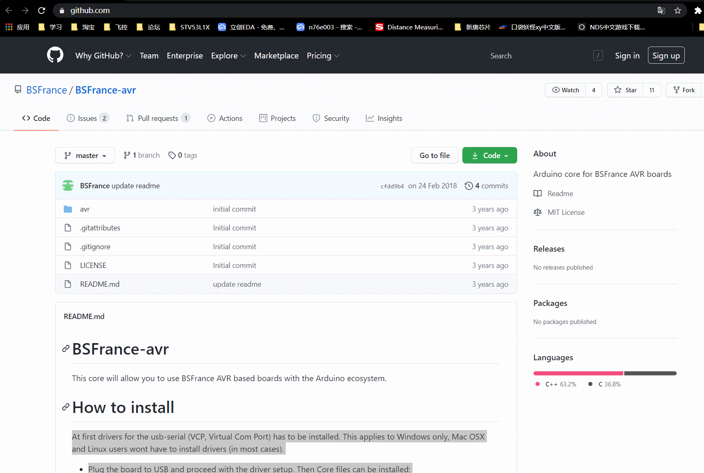Click the Readme book icon in About
Screen dimensions: 704x473
[x=538, y=194]
